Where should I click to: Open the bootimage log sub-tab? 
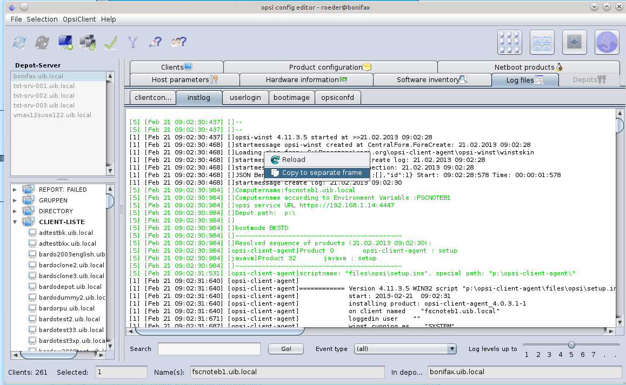tap(291, 97)
